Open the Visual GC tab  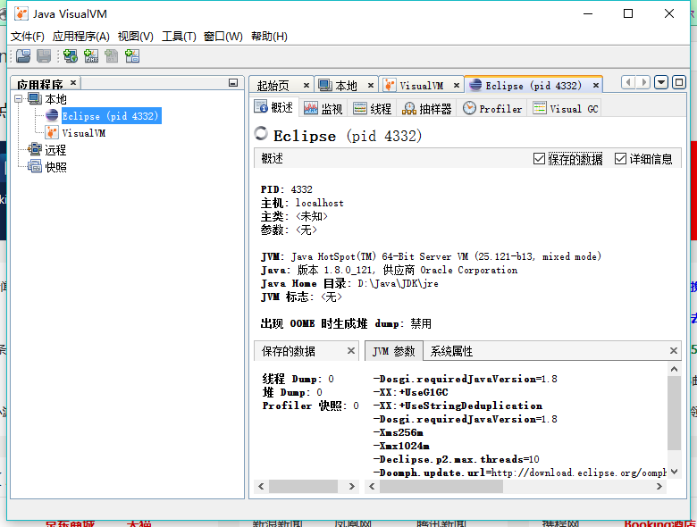pyautogui.click(x=566, y=108)
